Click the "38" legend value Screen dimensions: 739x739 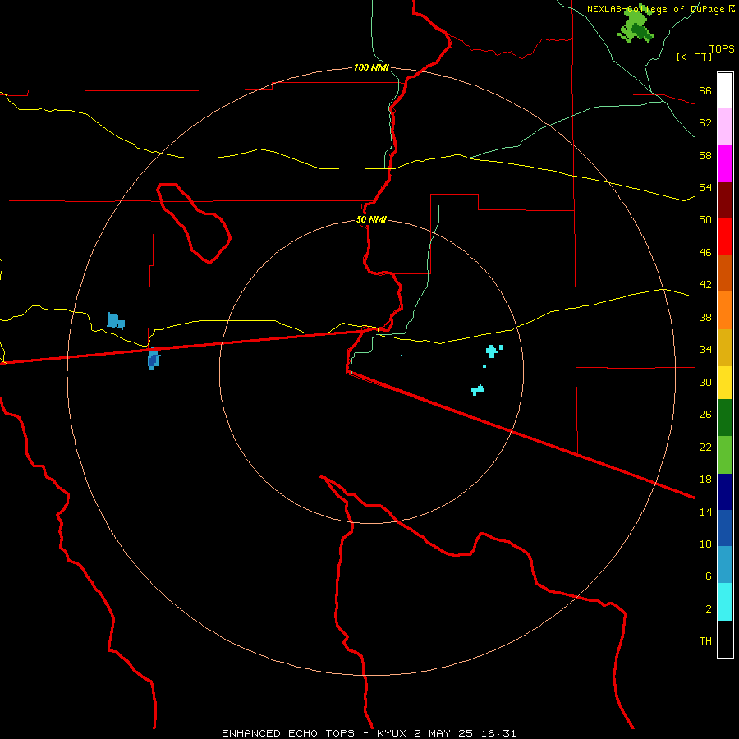point(705,317)
